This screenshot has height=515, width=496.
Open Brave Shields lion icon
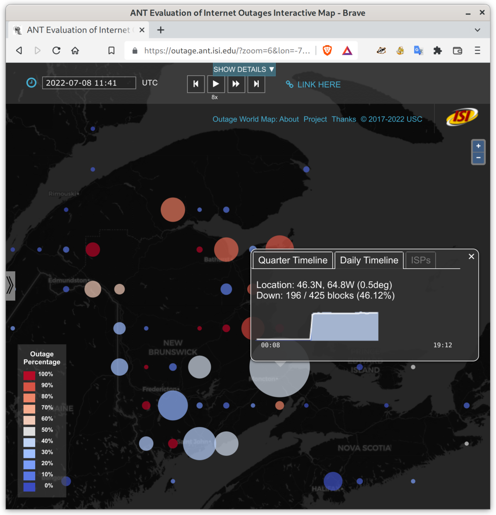[327, 50]
